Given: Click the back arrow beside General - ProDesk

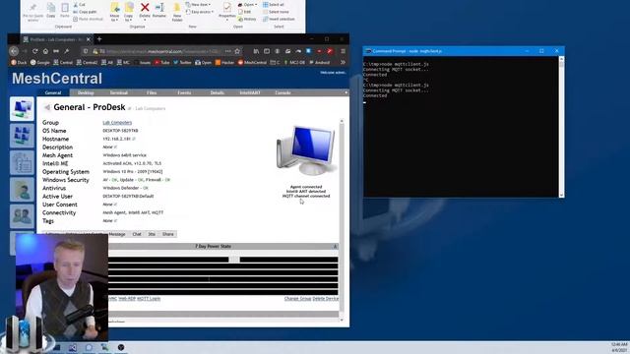Looking at the screenshot, I should pyautogui.click(x=47, y=107).
